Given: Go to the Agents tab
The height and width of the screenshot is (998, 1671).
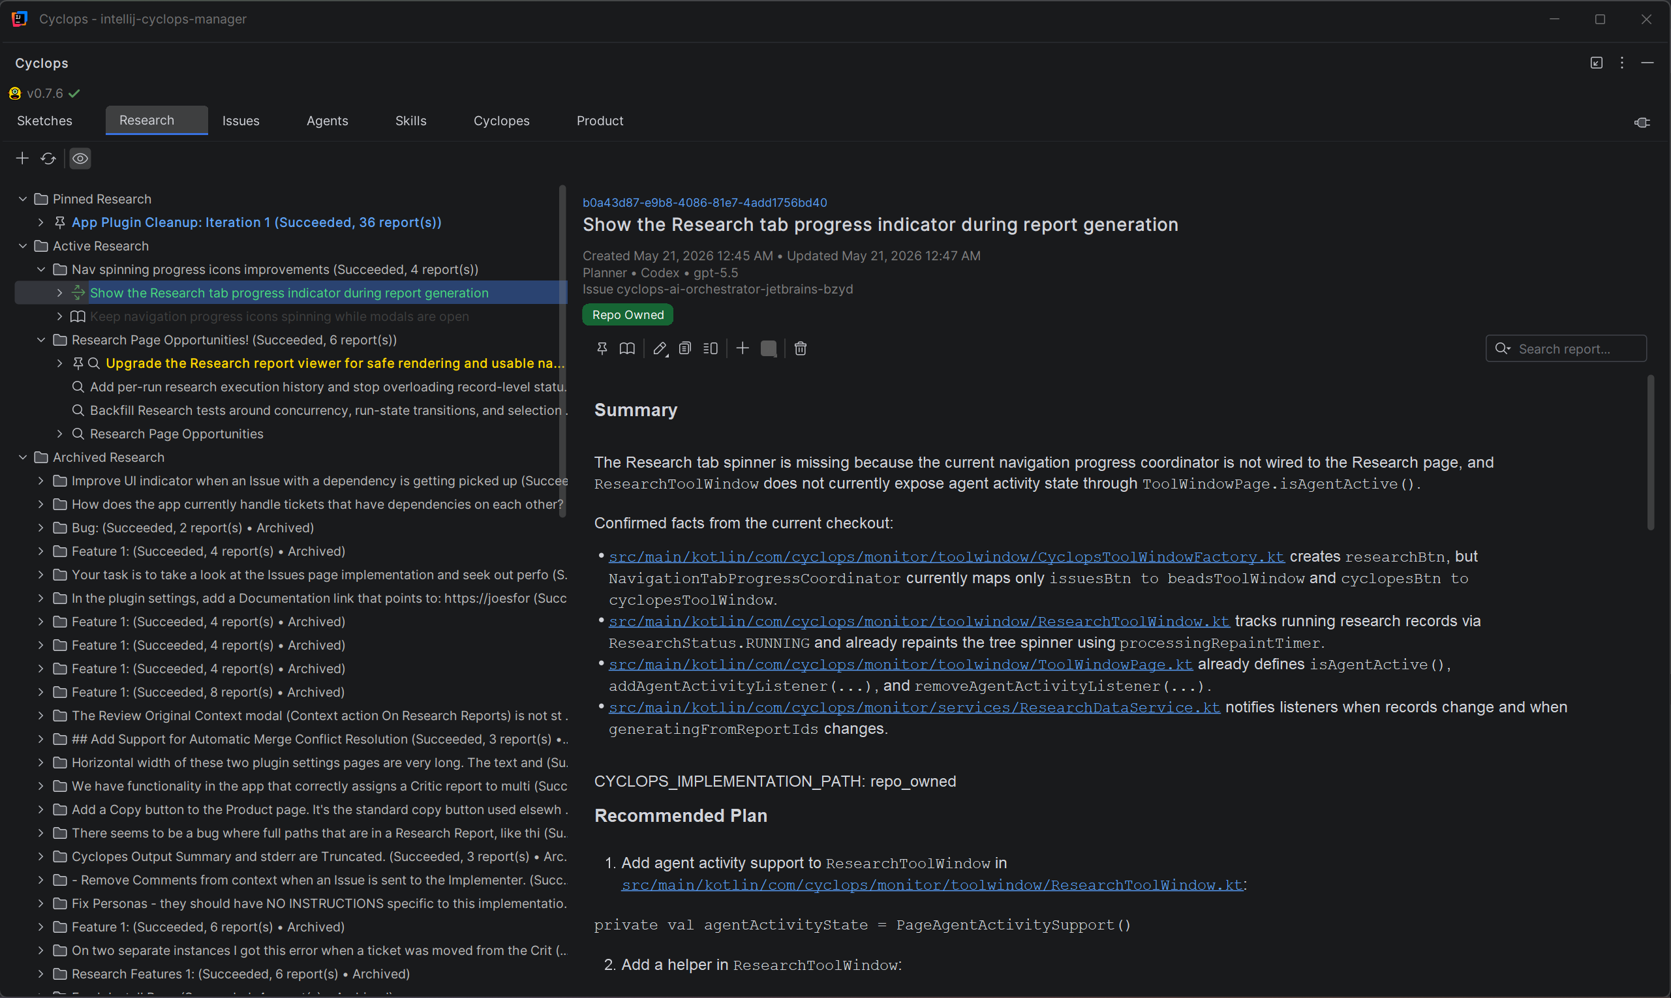Looking at the screenshot, I should coord(327,121).
